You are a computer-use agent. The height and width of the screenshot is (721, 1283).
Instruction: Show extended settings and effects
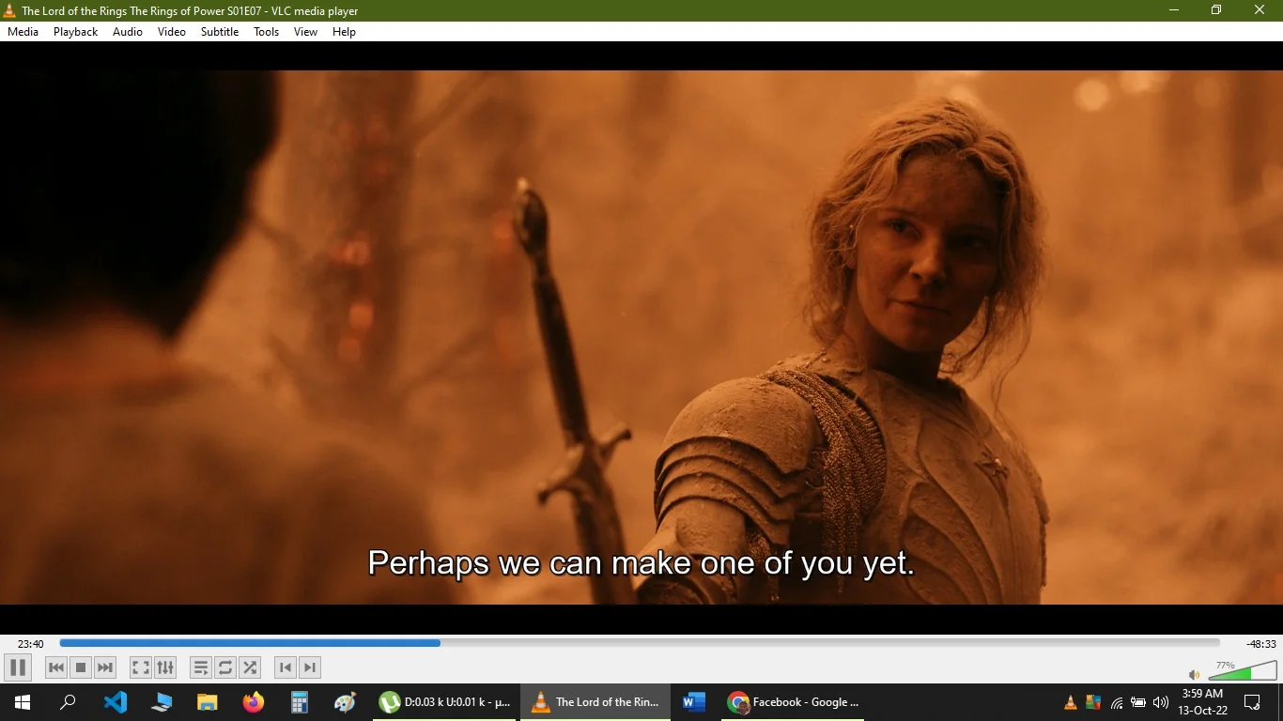coord(165,667)
